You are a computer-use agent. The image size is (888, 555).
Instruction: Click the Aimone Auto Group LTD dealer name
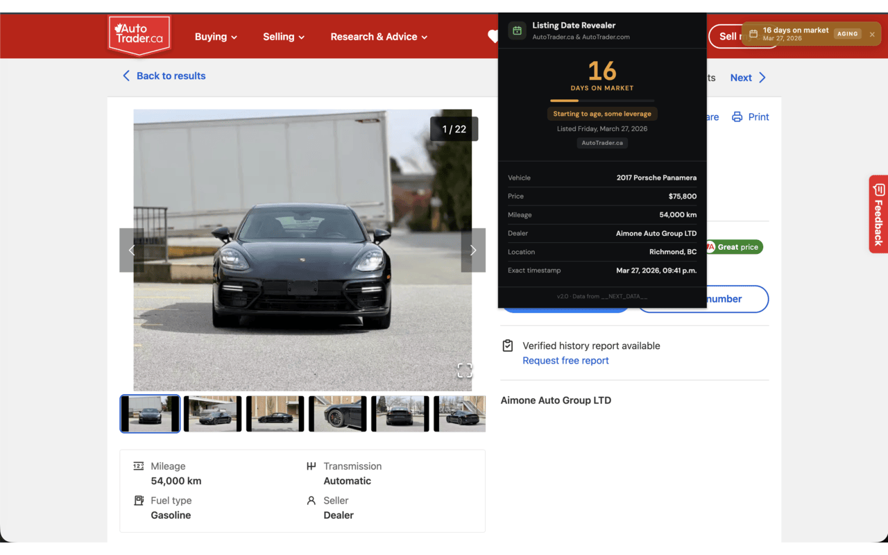tap(556, 400)
